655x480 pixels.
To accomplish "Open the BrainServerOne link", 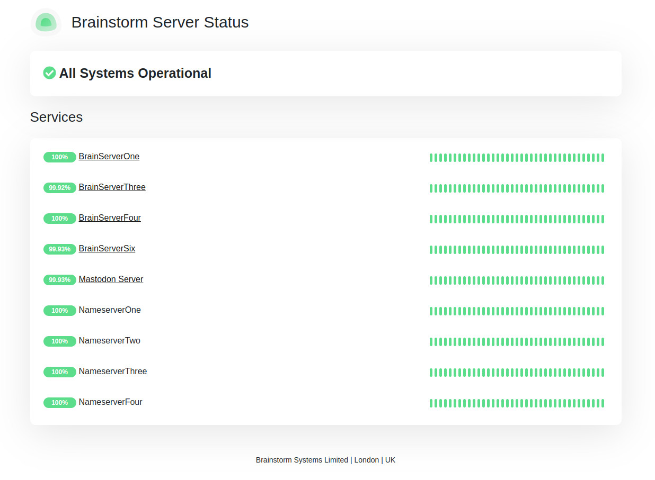I will click(109, 157).
